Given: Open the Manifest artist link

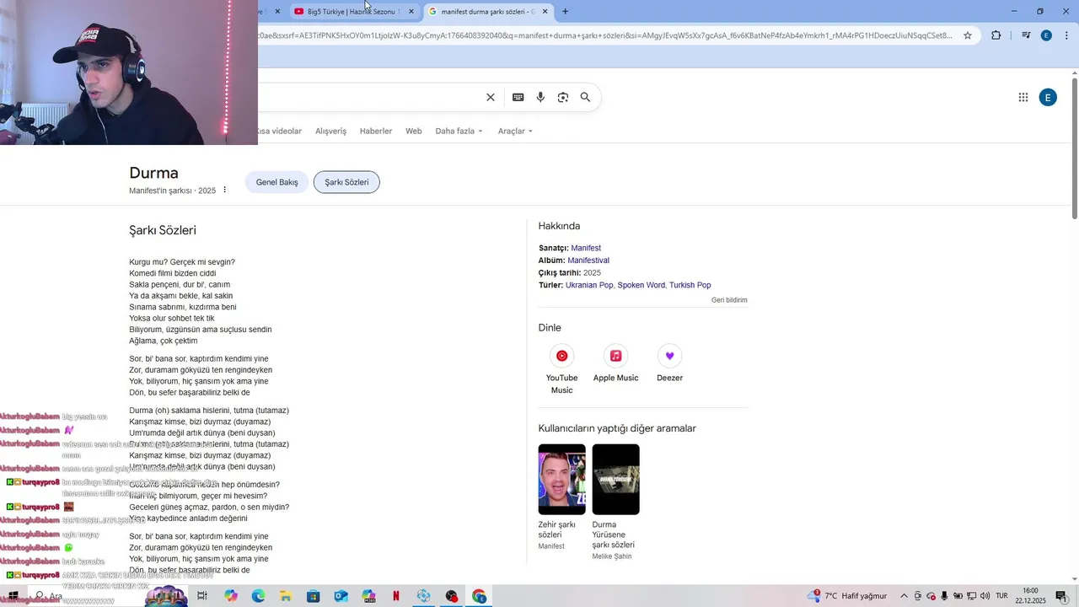Looking at the screenshot, I should click(586, 248).
